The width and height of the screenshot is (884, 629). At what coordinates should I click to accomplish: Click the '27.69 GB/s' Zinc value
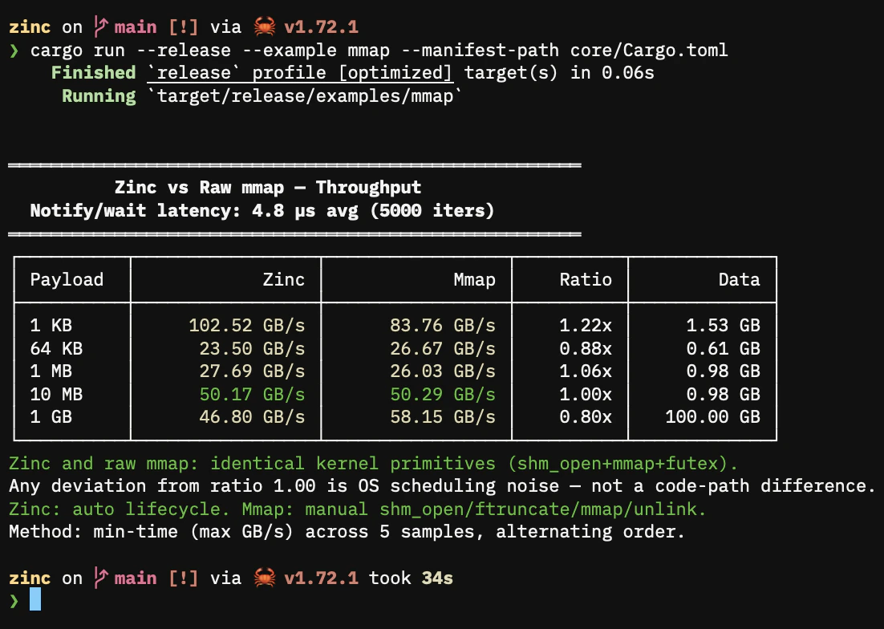coord(252,371)
